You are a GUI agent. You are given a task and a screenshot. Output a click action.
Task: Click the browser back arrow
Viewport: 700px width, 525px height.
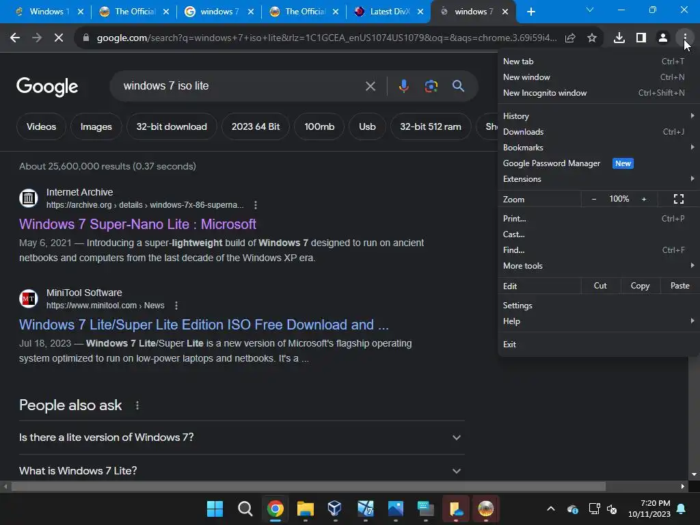pyautogui.click(x=15, y=38)
